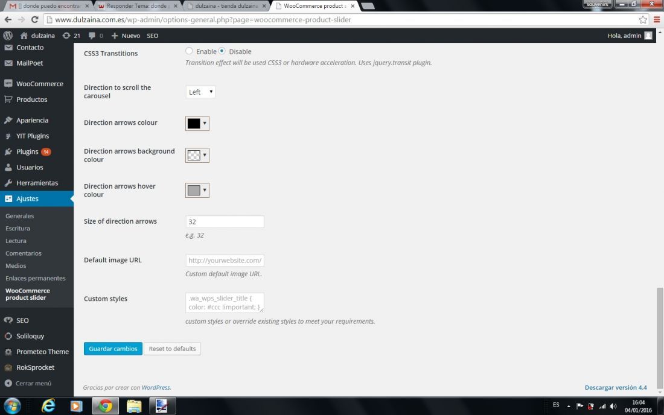
Task: Click the SEO sidebar icon
Action: point(8,320)
